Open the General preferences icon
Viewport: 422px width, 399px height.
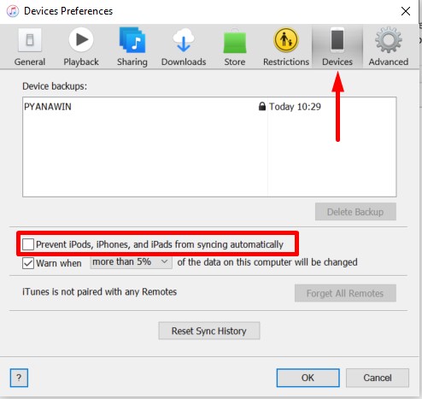tap(30, 40)
